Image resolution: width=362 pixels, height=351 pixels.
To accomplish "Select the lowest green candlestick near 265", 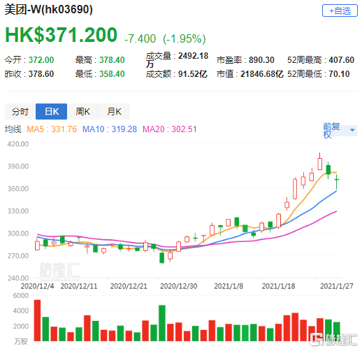I will coord(162,258).
